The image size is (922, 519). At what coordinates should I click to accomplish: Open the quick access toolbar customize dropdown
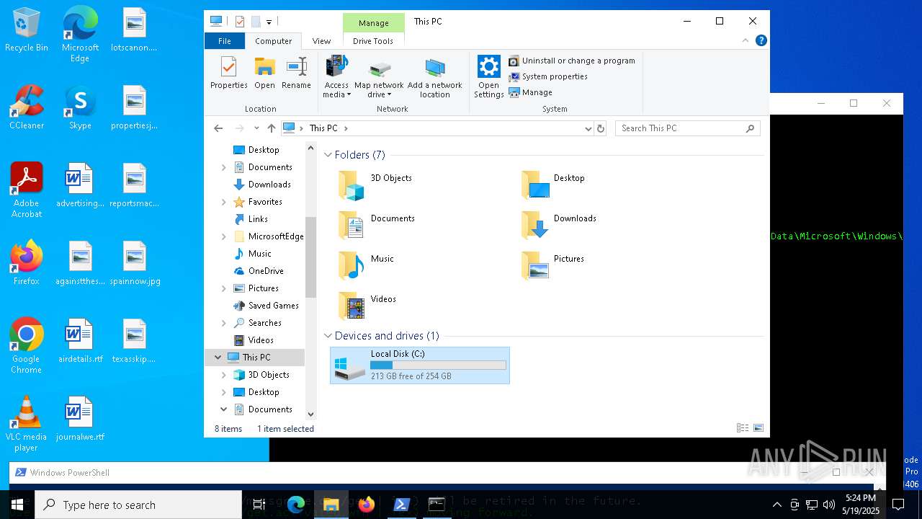[x=269, y=22]
